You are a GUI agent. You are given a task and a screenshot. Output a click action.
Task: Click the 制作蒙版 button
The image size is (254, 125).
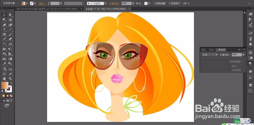coord(235,61)
